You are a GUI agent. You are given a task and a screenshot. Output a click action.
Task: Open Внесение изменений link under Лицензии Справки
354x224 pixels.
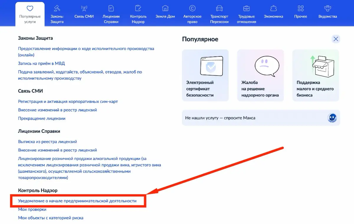[x=58, y=150]
